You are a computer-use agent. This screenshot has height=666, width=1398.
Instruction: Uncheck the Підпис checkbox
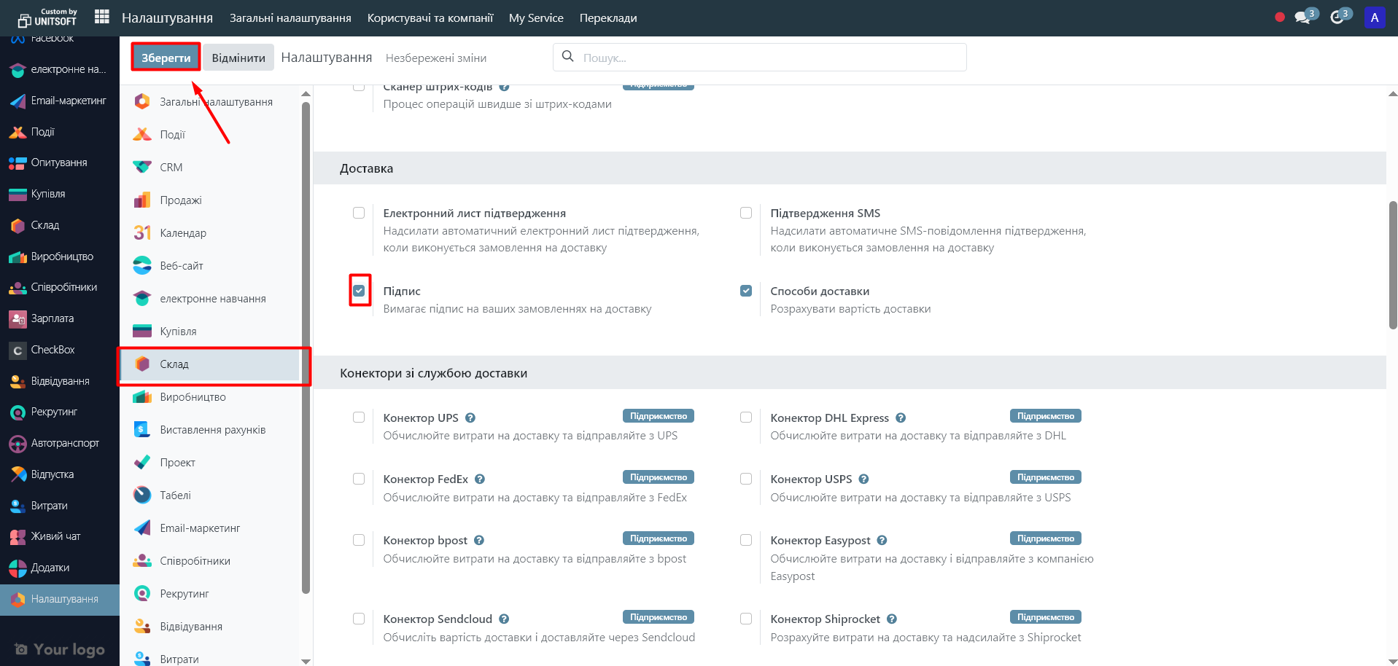[x=359, y=291]
